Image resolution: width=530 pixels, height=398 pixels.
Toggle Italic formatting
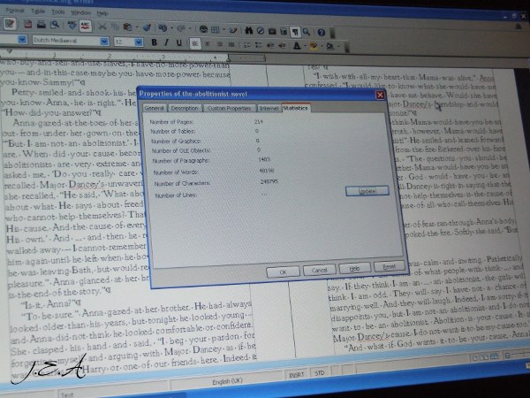tap(167, 42)
